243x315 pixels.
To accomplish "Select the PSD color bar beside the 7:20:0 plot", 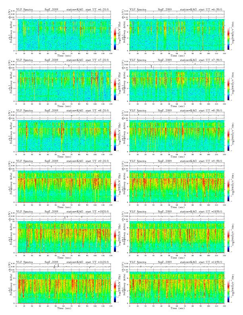I will tap(115, 89).
